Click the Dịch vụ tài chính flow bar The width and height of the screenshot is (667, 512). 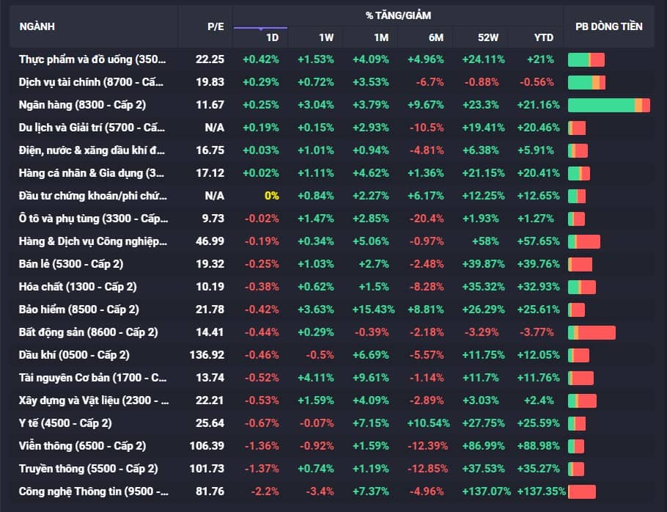coord(586,83)
